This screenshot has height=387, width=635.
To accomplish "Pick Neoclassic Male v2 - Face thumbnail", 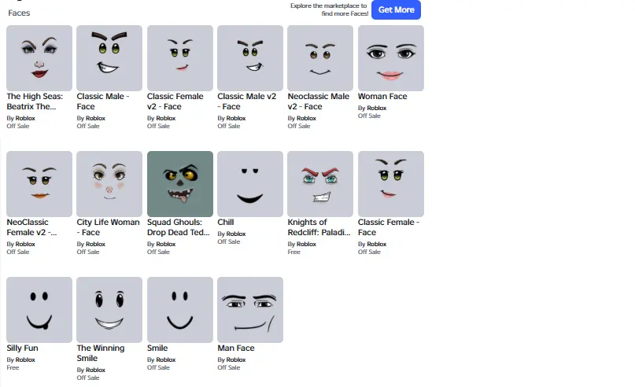I will (x=320, y=58).
